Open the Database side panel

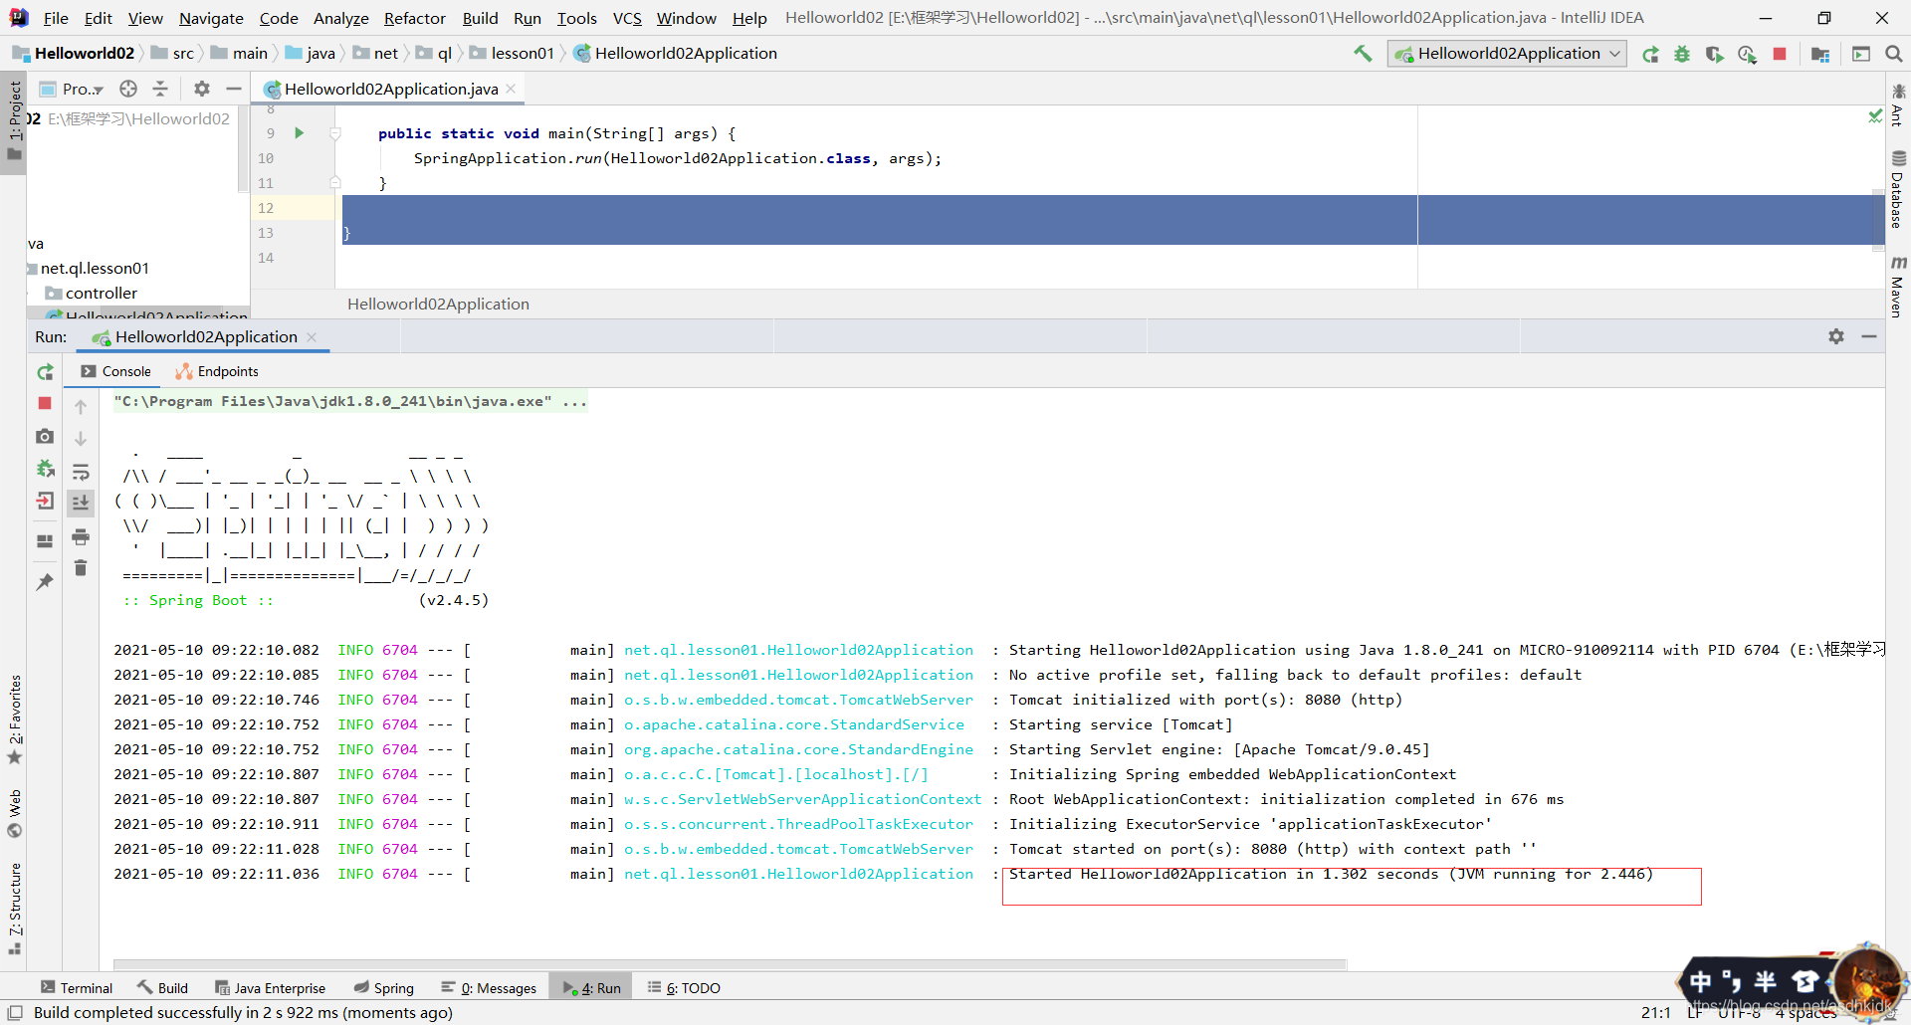click(1897, 190)
